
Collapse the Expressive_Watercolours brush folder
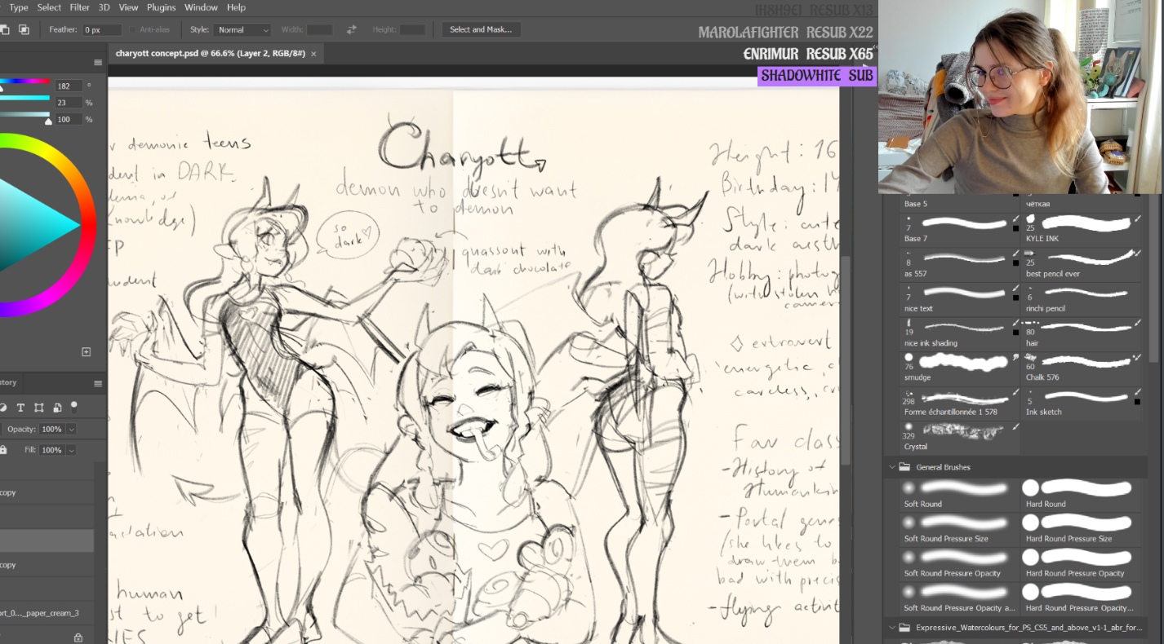(x=891, y=628)
